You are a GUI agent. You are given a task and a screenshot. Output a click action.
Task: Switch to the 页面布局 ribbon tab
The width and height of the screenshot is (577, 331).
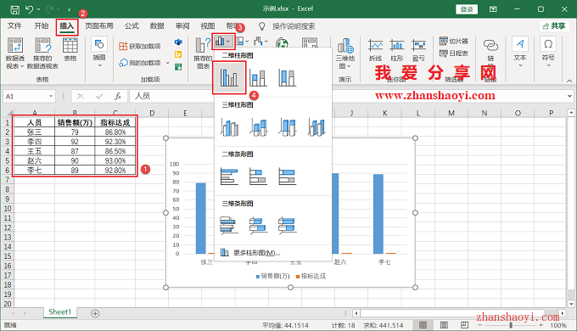click(99, 26)
